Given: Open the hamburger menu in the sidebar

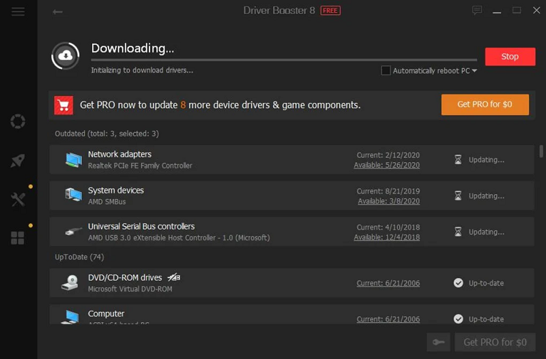Looking at the screenshot, I should (x=18, y=12).
